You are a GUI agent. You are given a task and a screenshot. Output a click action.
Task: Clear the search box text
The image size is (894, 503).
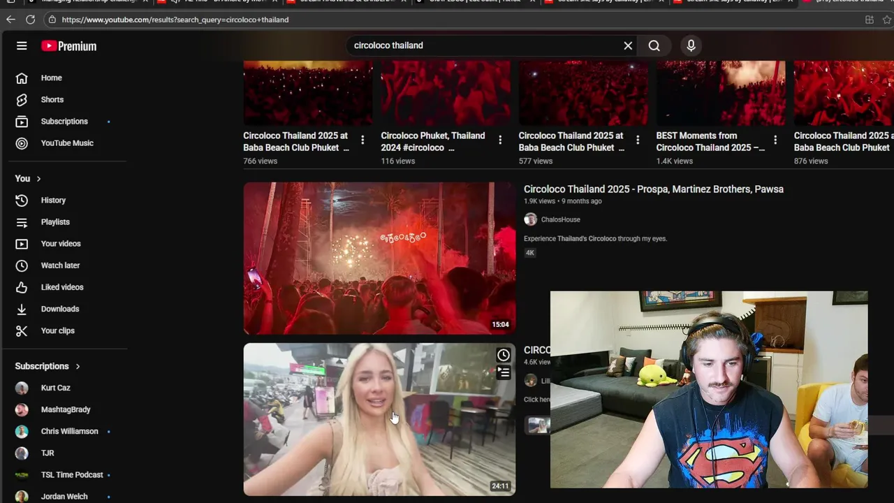tap(628, 45)
